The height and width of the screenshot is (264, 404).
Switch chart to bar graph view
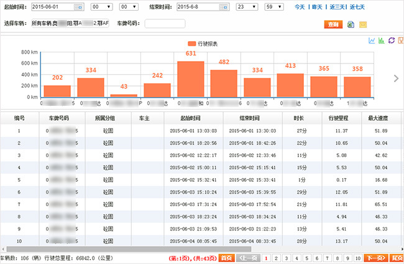pos(382,40)
